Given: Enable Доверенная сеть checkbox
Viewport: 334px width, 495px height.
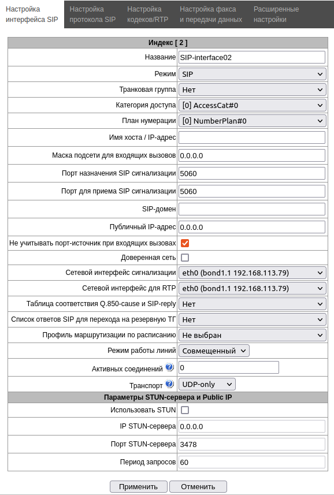Looking at the screenshot, I should click(x=185, y=258).
